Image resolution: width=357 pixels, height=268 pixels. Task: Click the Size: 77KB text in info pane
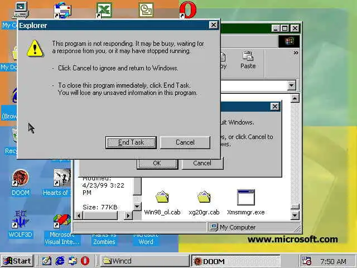point(100,207)
